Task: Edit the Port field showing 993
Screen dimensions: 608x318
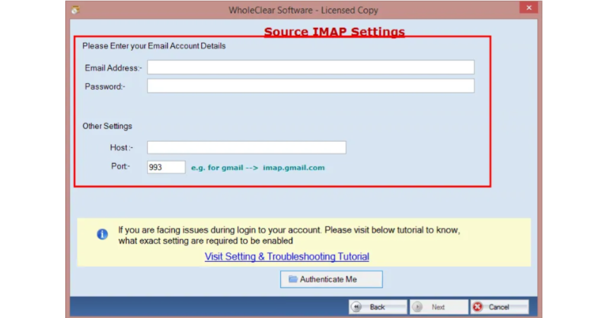Action: (x=166, y=167)
